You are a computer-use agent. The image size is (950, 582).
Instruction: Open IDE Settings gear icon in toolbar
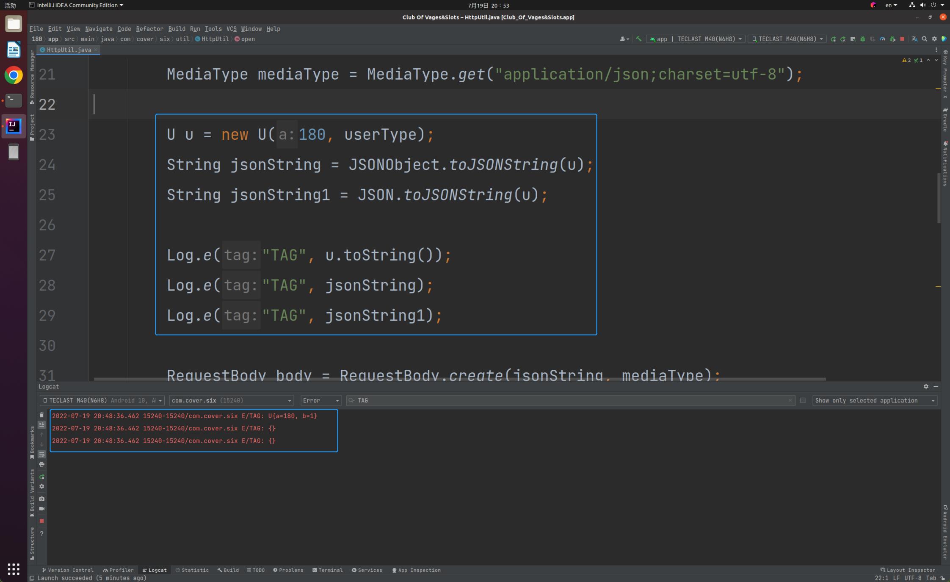934,39
